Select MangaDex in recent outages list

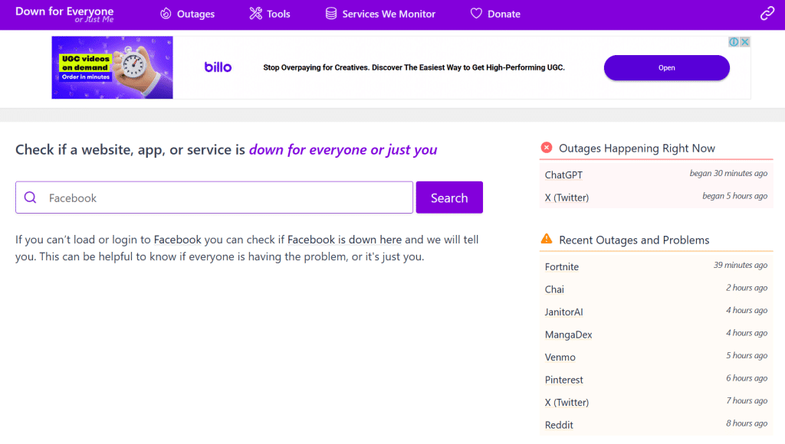(x=568, y=335)
